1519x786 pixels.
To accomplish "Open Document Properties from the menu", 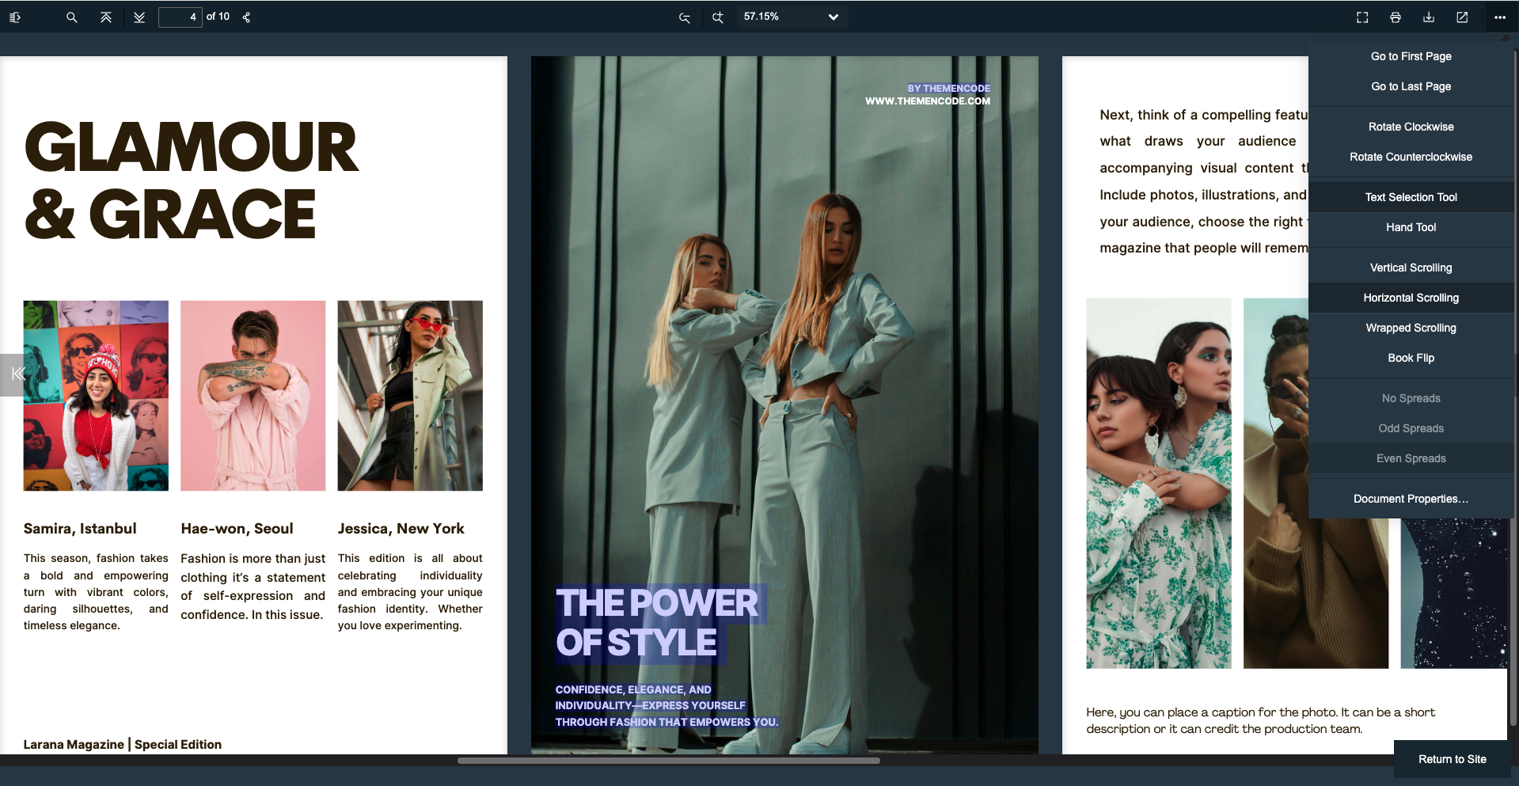I will click(1411, 499).
